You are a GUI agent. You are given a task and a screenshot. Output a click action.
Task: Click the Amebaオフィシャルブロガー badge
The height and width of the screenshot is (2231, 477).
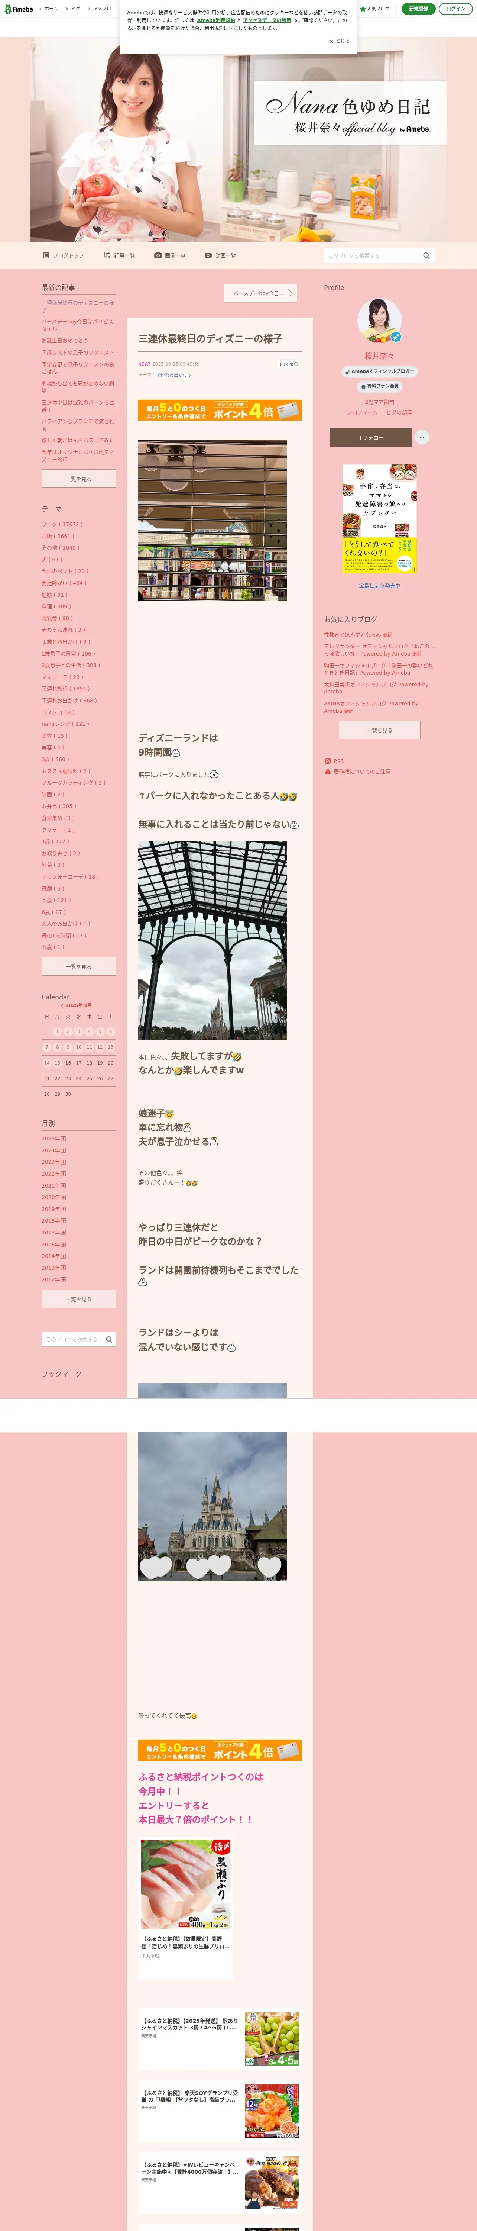tap(380, 371)
